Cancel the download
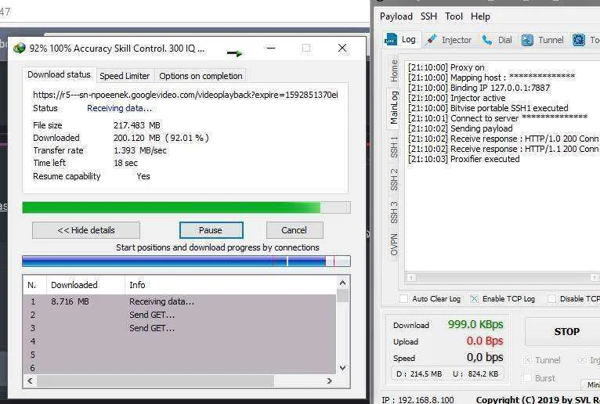Screen dimensions: 600x404 [x=295, y=230]
